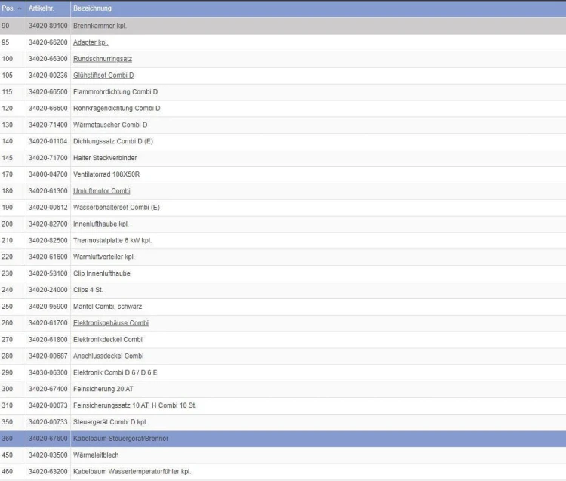
Task: Select highlighted Kabelbaum Steuergerät/Brenner entry
Action: [121, 439]
